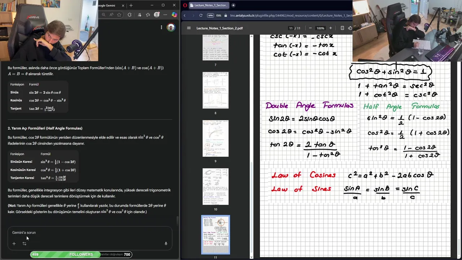The height and width of the screenshot is (260, 462).
Task: Click the 'Kosinüs' row in first table
Action: (x=38, y=100)
